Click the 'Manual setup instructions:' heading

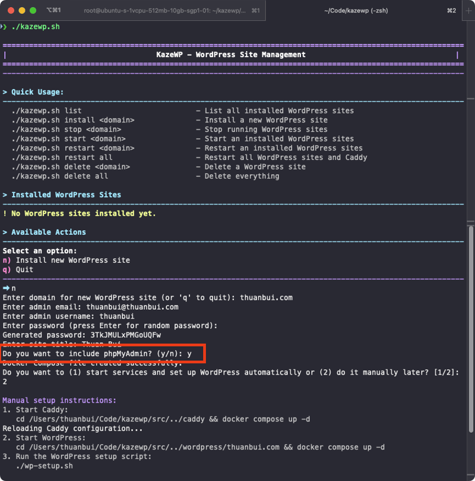59,401
